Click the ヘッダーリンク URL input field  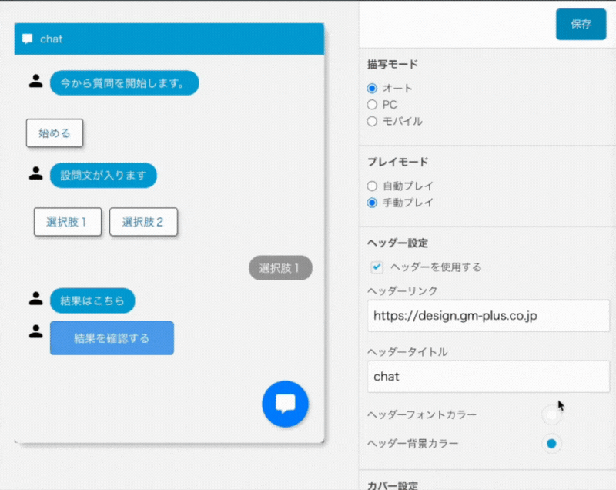click(x=489, y=316)
